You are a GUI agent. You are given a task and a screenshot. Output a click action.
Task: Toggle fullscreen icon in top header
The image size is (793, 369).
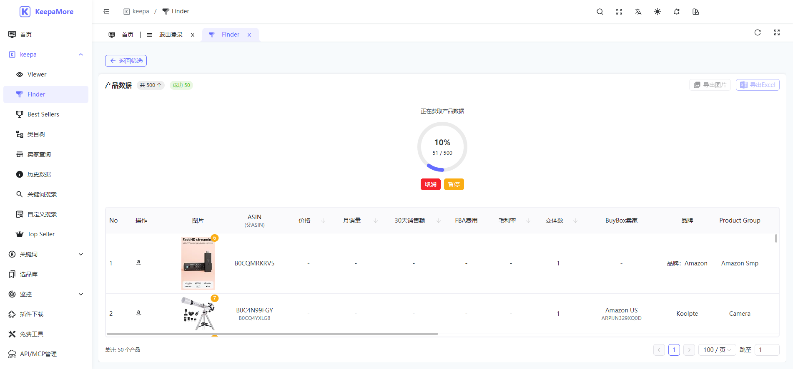[x=619, y=12]
